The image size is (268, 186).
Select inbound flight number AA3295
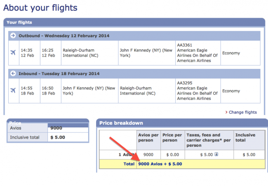click(185, 83)
